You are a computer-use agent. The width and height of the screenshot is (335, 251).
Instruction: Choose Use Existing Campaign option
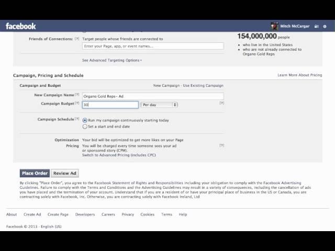coord(203,86)
